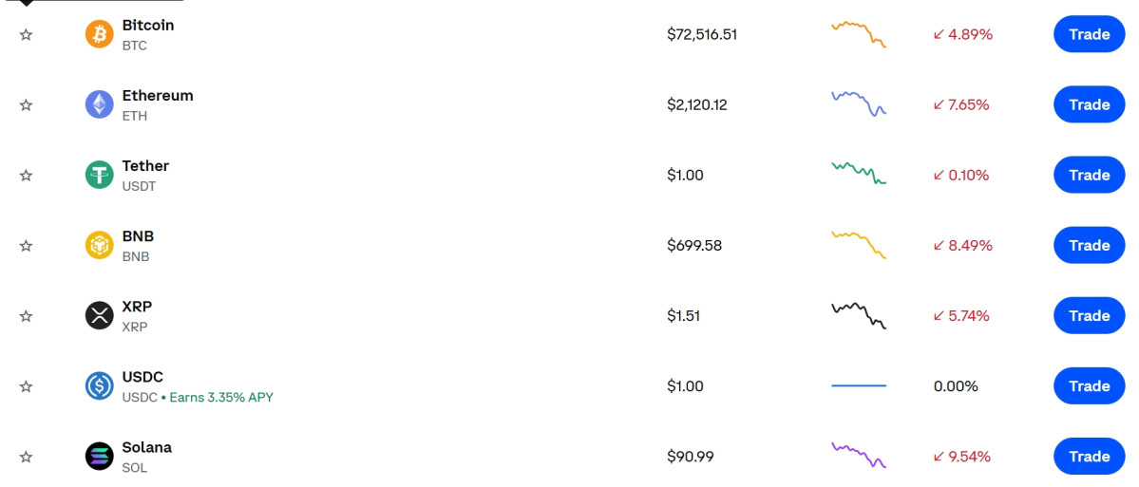The height and width of the screenshot is (487, 1139).
Task: Open the BNB asset name link
Action: [x=138, y=236]
